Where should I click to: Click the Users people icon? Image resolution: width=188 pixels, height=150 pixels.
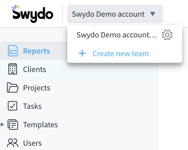click(x=13, y=143)
